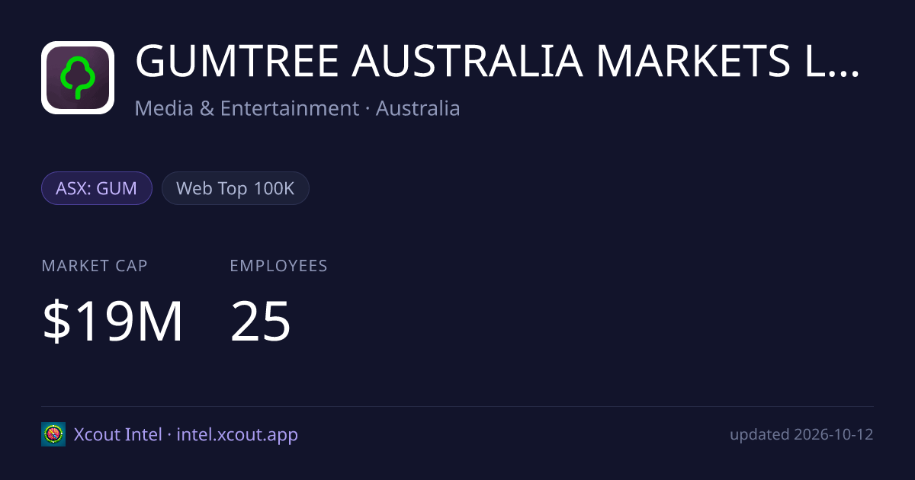
Task: Click the EMPLOYEES label
Action: click(x=278, y=266)
